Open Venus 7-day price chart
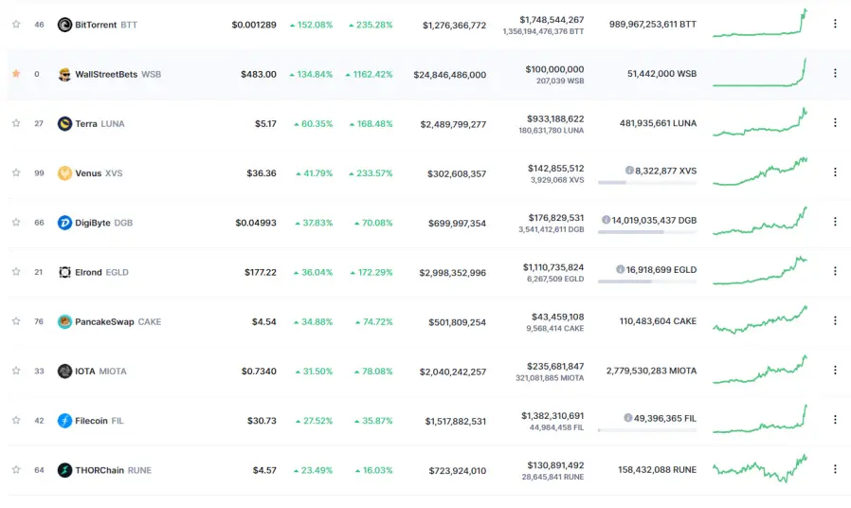 point(760,172)
